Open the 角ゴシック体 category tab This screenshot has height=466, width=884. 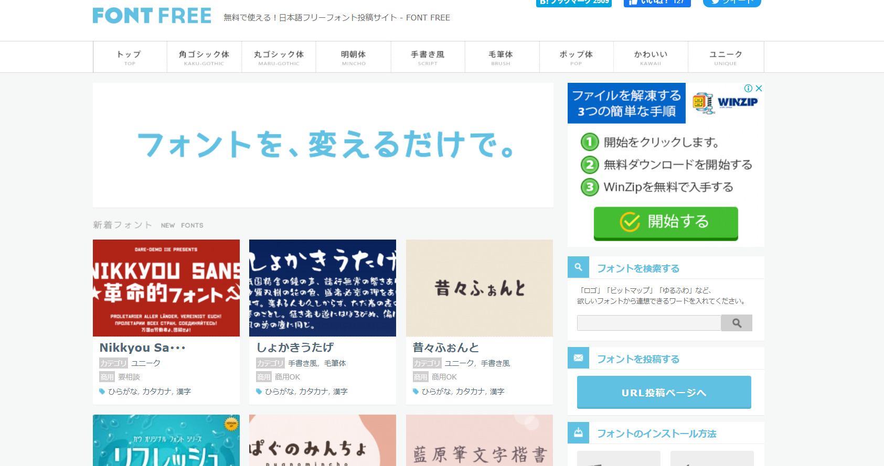(x=204, y=57)
